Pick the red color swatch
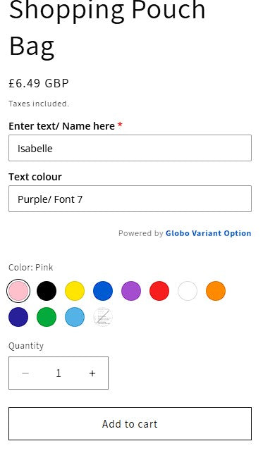The width and height of the screenshot is (263, 453). [159, 291]
